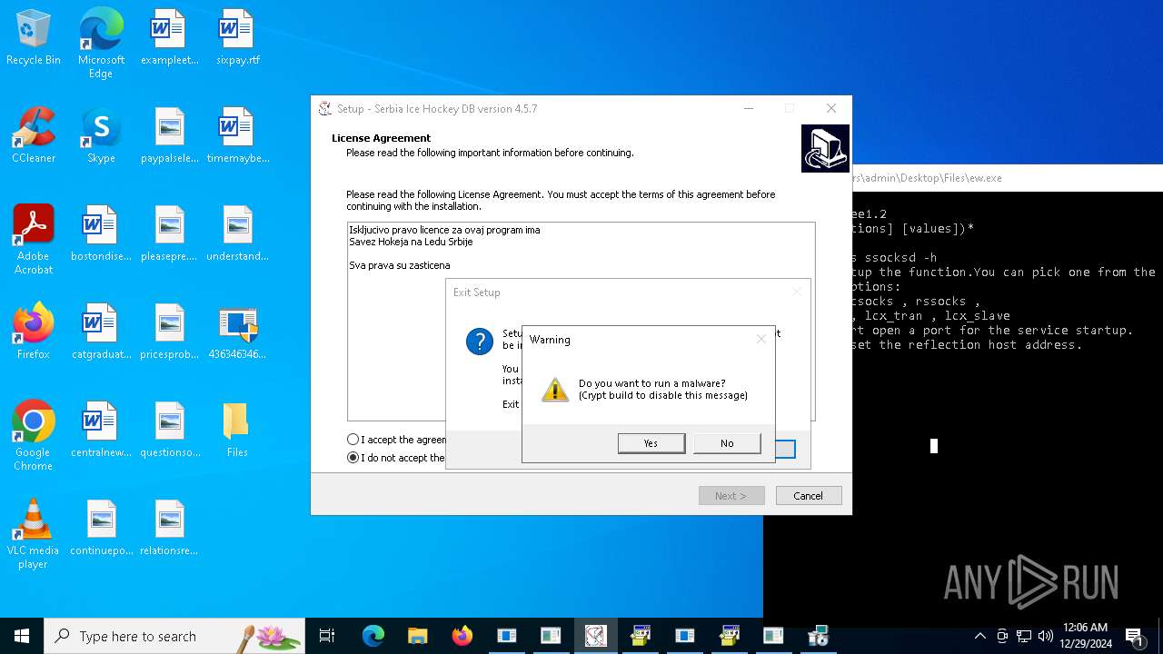Select the CCleaner desktop shortcut
The height and width of the screenshot is (654, 1163).
(34, 136)
